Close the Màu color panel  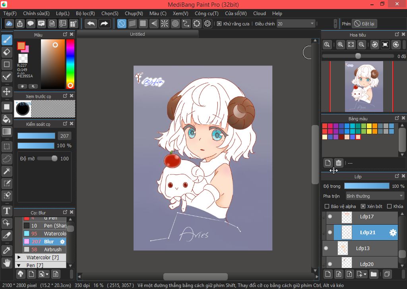pyautogui.click(x=72, y=34)
